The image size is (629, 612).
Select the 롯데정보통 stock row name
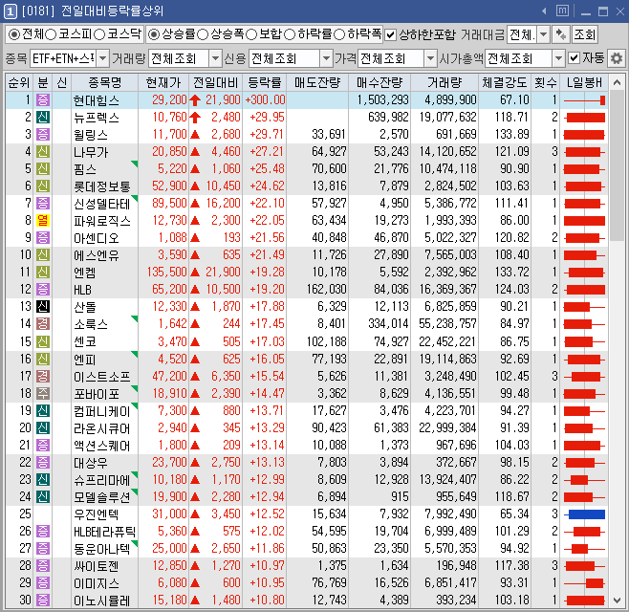[102, 186]
